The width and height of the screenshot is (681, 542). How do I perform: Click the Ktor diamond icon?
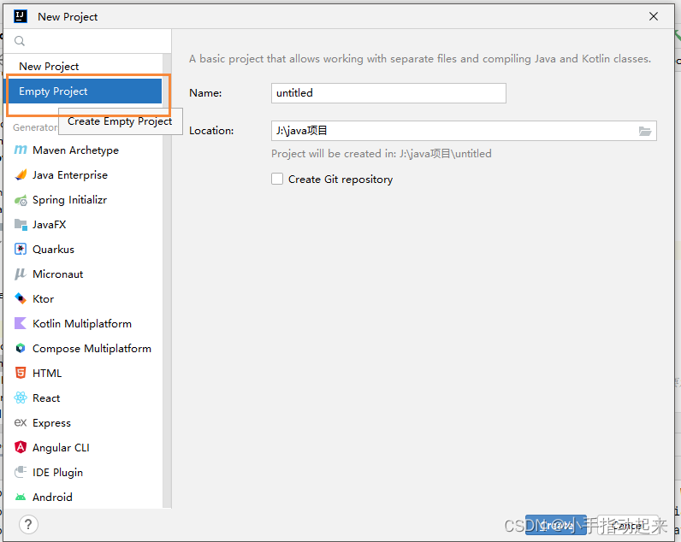[21, 299]
